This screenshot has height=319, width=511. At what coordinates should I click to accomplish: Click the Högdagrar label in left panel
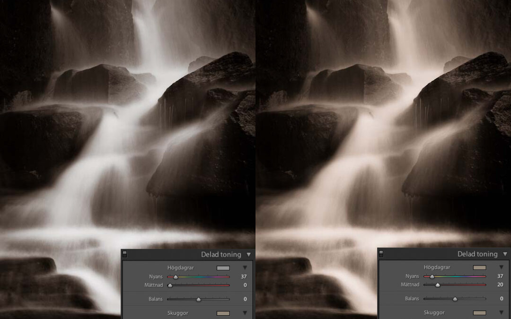pos(181,267)
